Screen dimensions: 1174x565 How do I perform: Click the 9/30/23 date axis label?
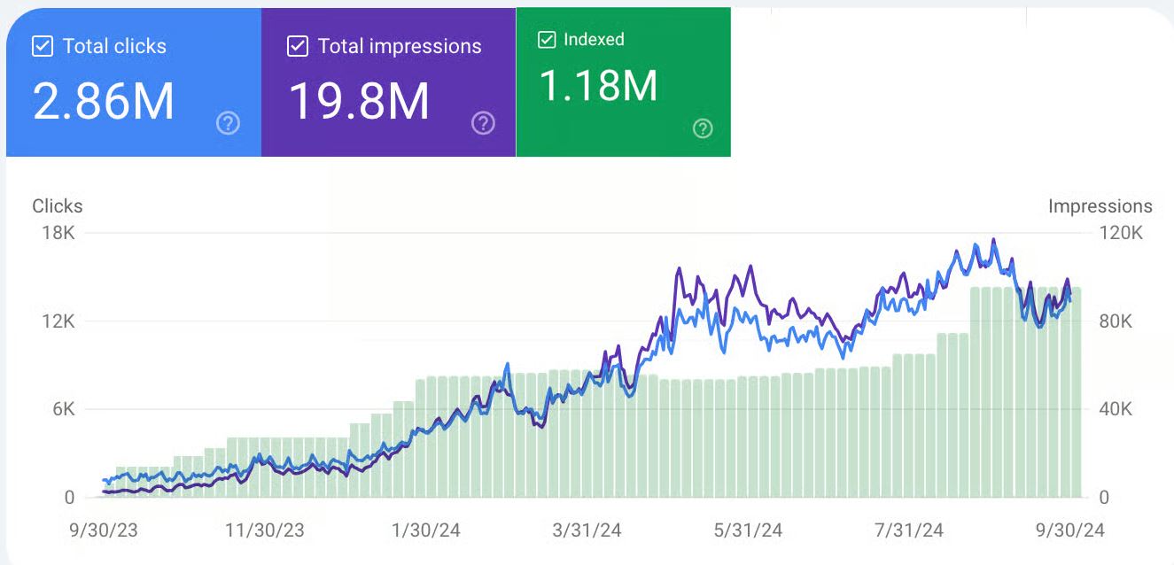coord(105,530)
